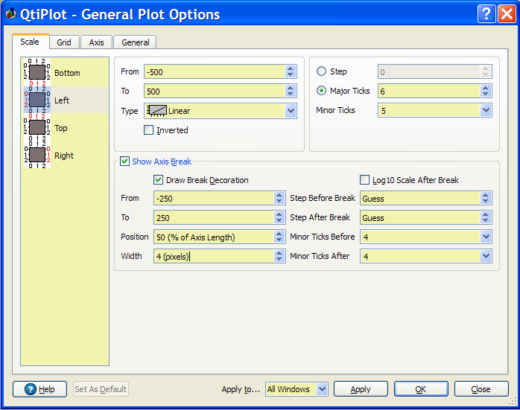Screen dimensions: 520x410
Task: Click the OK button
Action: click(420, 389)
